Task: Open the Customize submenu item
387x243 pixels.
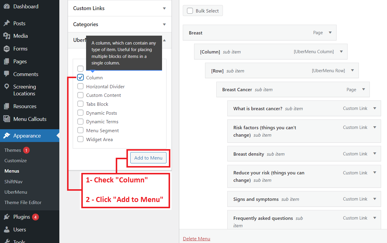Action: point(15,160)
